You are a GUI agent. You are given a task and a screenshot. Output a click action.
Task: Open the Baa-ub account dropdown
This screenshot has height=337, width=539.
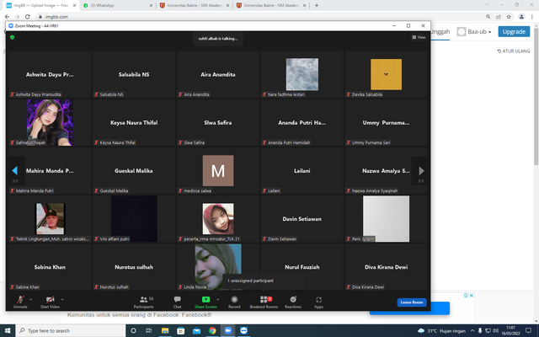(474, 32)
